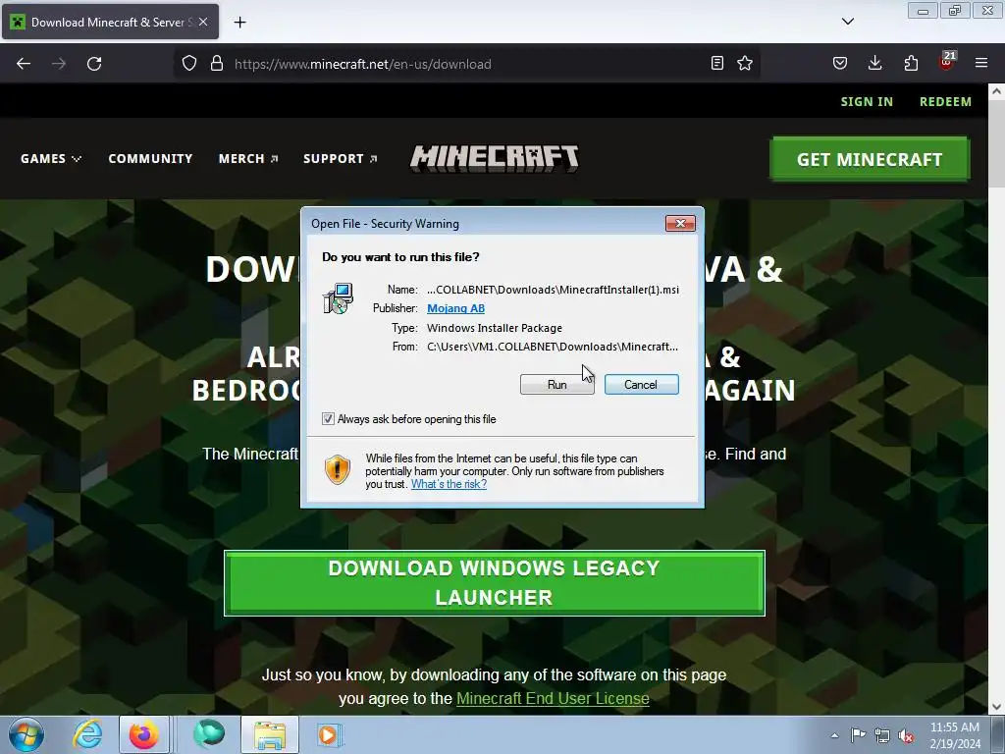Viewport: 1005px width, 754px height.
Task: Expand the GAMES menu
Action: pos(51,158)
